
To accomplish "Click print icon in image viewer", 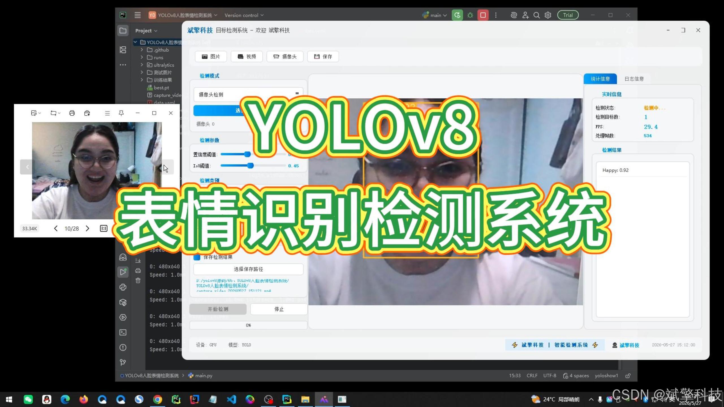I will pos(72,113).
